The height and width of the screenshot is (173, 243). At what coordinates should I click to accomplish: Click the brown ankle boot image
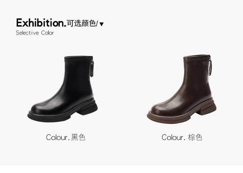click(x=182, y=90)
